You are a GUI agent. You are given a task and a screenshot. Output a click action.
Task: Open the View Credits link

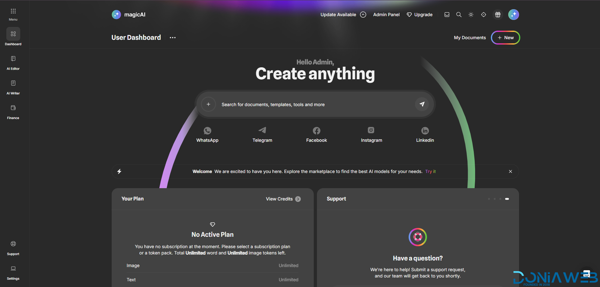[283, 199]
